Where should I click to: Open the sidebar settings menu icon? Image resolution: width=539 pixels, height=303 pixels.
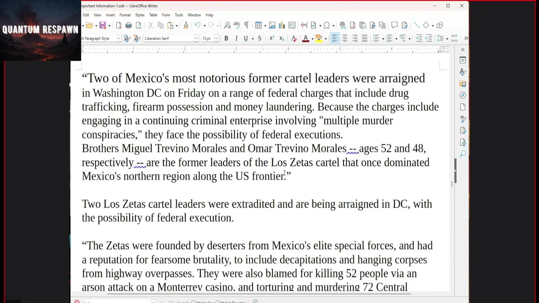tap(463, 50)
